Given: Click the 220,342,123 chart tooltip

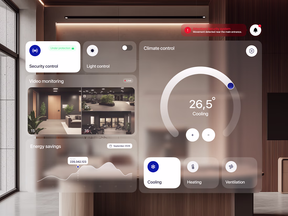Looking at the screenshot, I should point(78,161).
